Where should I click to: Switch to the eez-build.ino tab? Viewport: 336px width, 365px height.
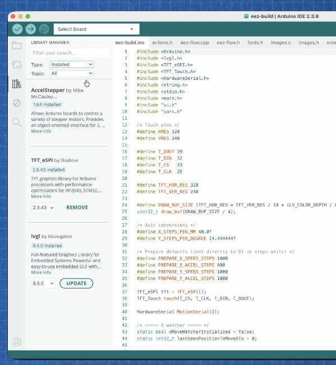click(x=130, y=43)
